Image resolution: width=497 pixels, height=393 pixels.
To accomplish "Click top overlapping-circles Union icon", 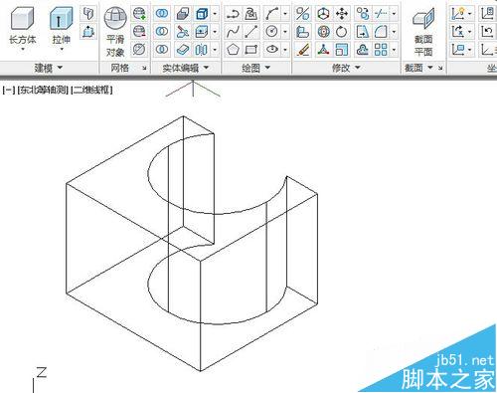I will pos(162,14).
